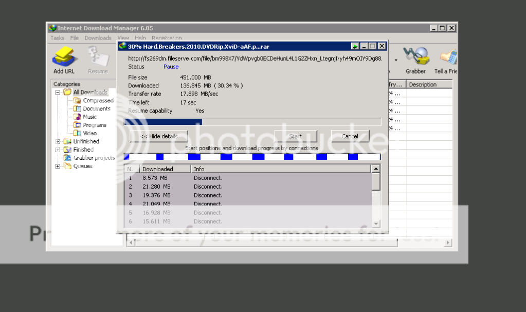Expand the Unfinished tree node
Screen dimensions: 526x312
pos(59,142)
